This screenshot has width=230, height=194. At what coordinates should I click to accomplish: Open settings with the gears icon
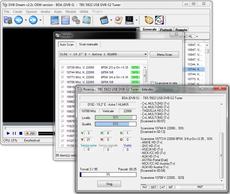coord(76,20)
